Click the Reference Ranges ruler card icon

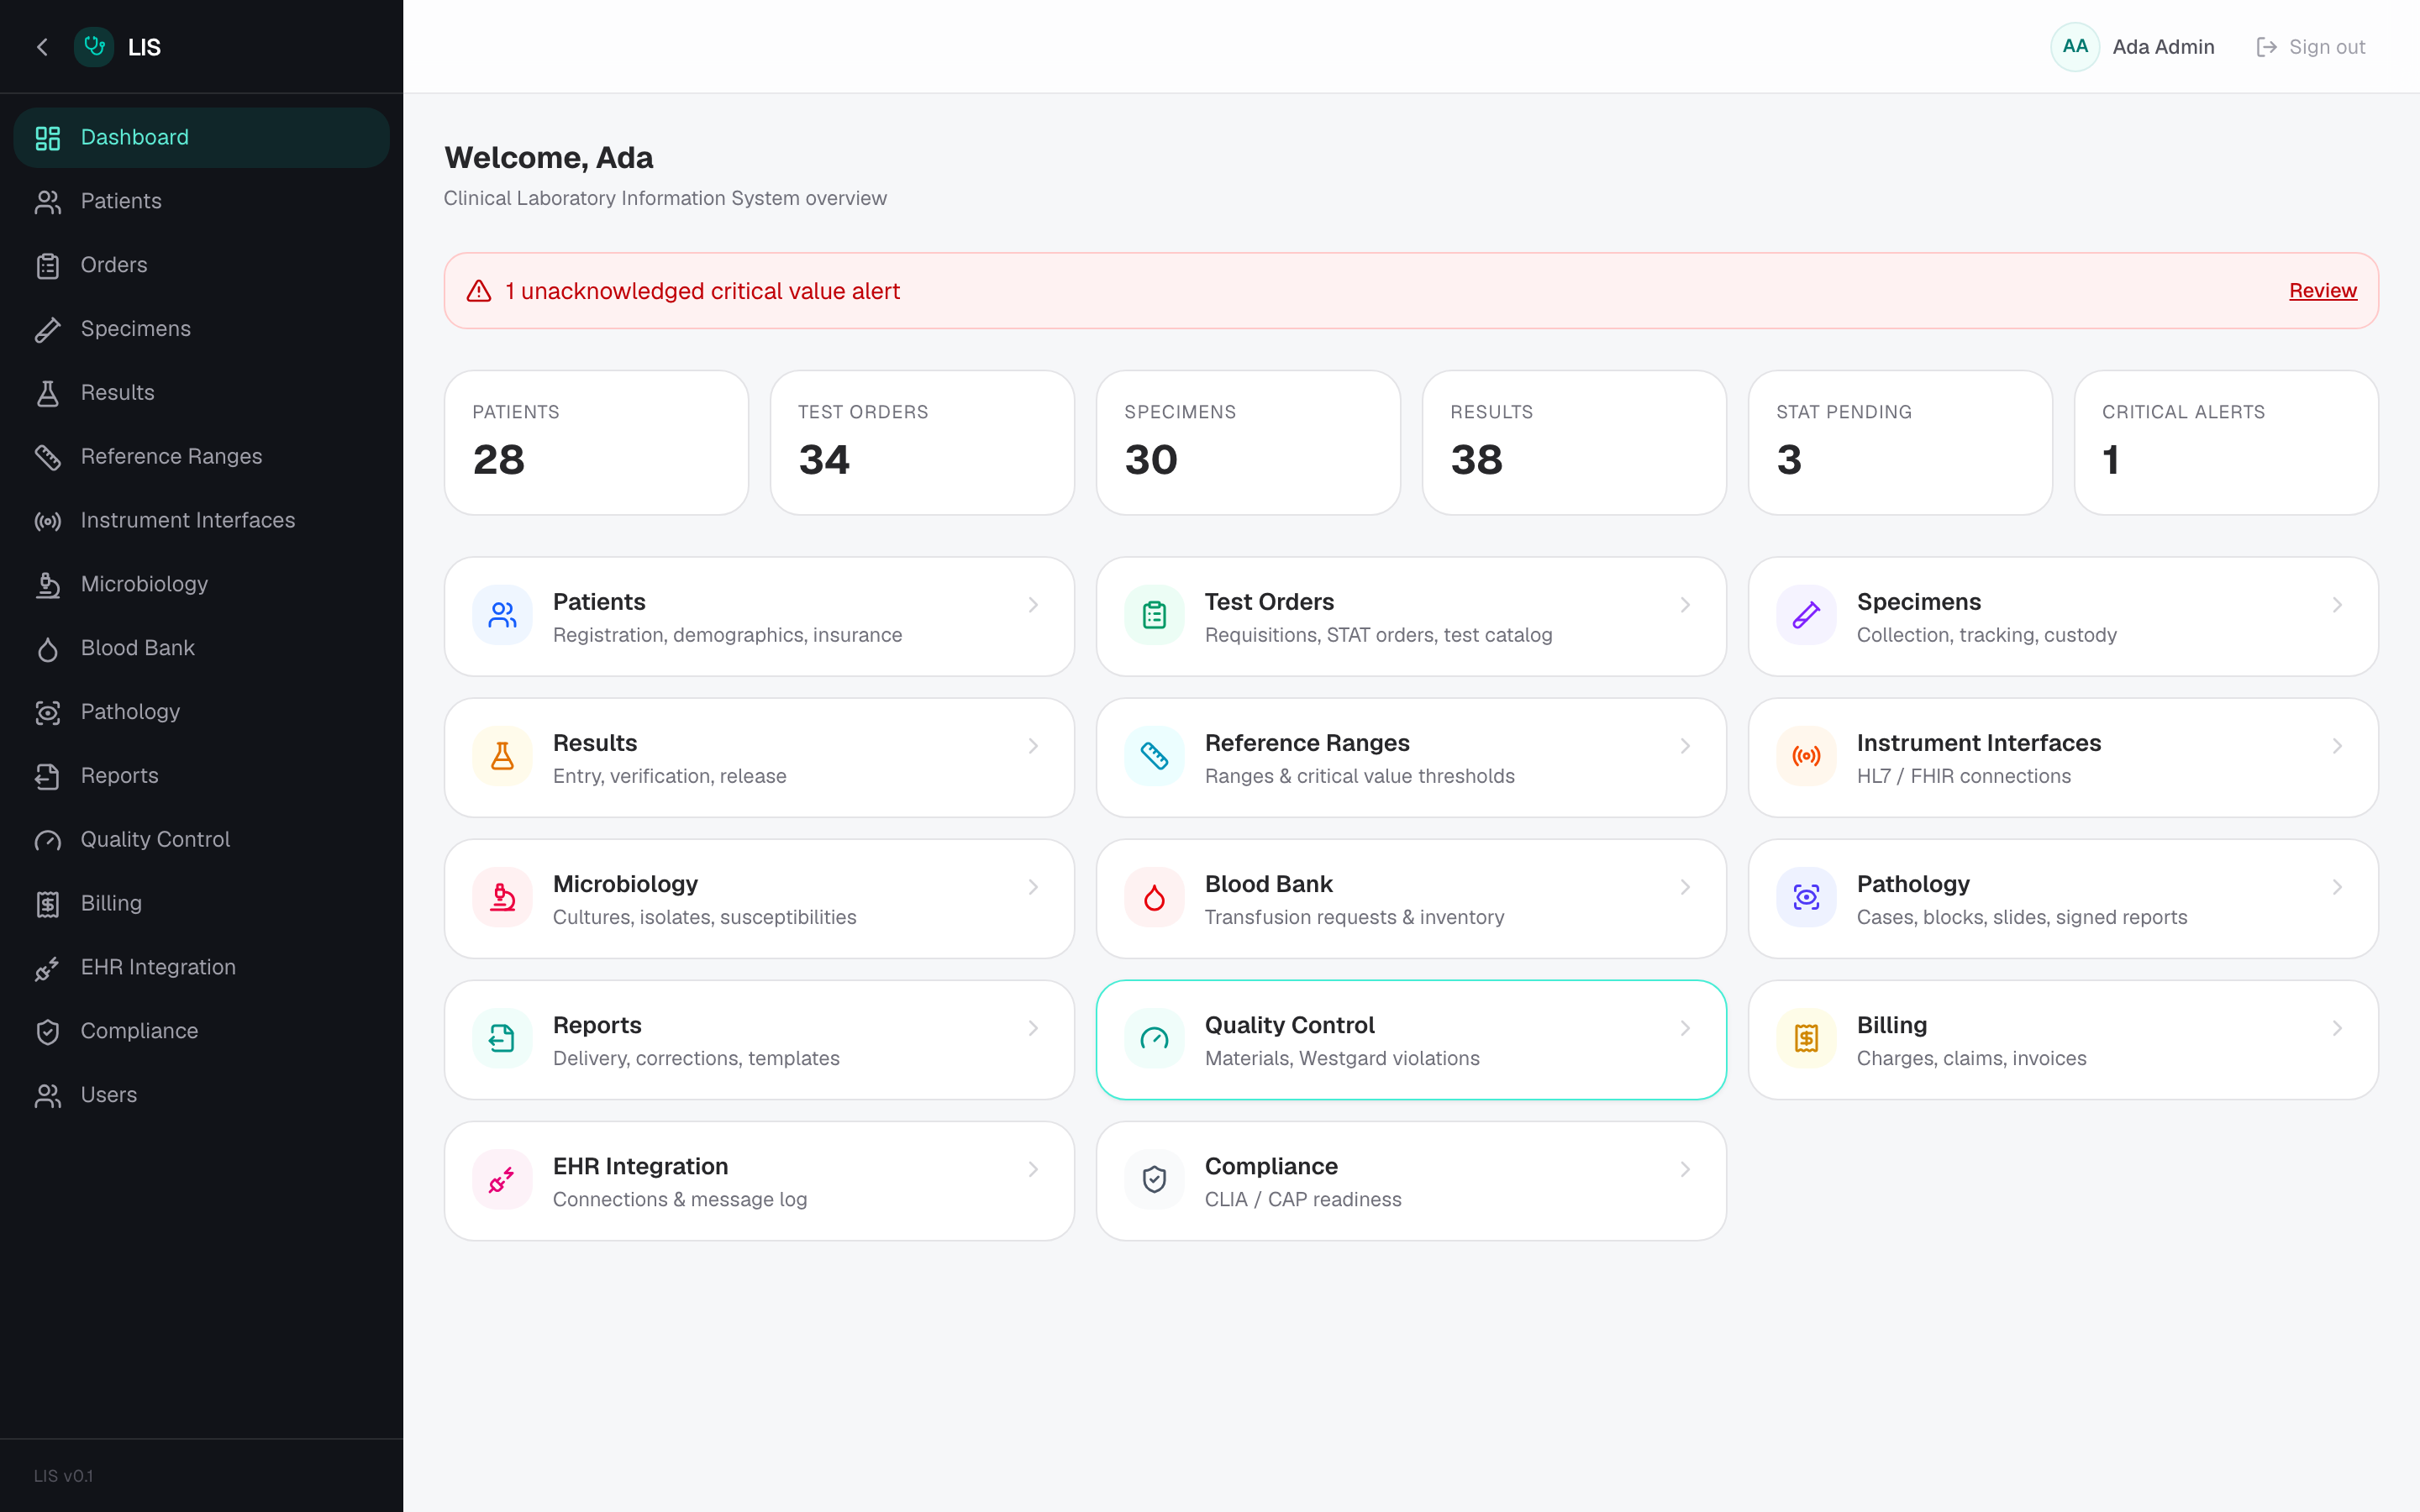click(x=1154, y=756)
